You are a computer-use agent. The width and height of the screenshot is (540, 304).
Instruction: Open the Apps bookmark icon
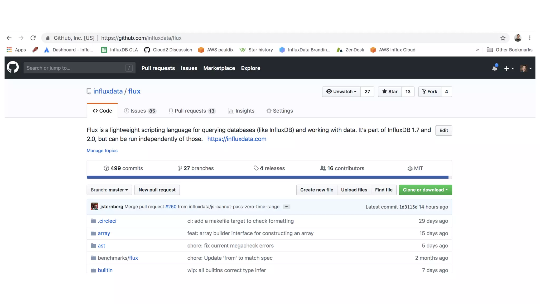click(x=9, y=50)
